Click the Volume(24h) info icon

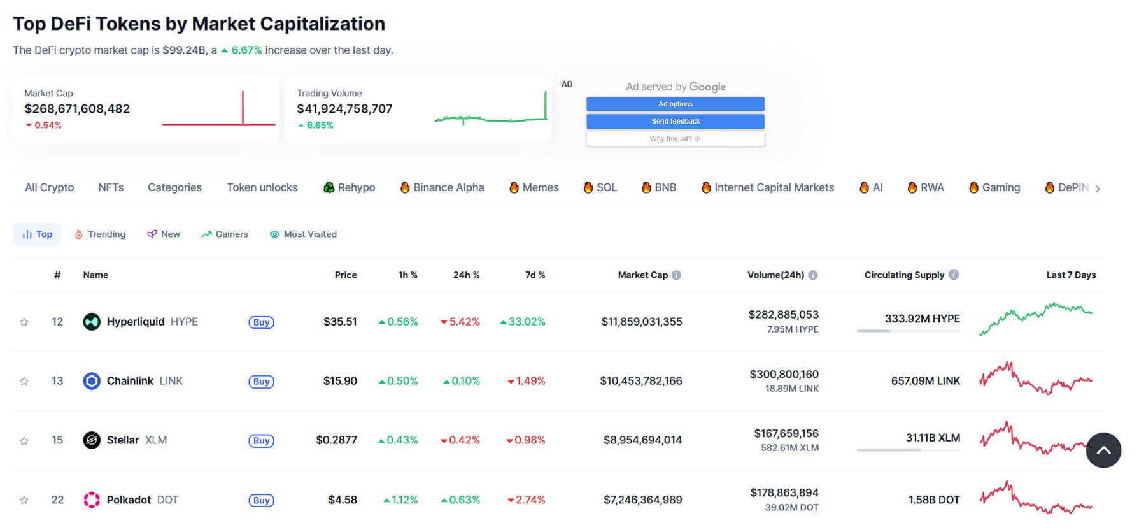pos(813,275)
